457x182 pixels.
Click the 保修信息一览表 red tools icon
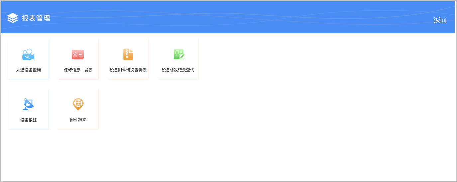point(78,55)
